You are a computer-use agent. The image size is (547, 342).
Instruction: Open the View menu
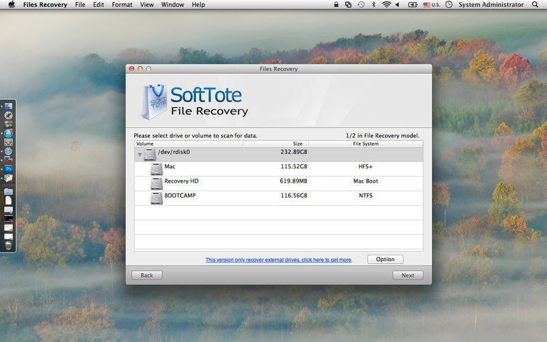click(x=146, y=5)
